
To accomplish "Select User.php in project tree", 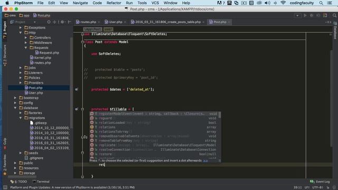I will tap(34, 93).
